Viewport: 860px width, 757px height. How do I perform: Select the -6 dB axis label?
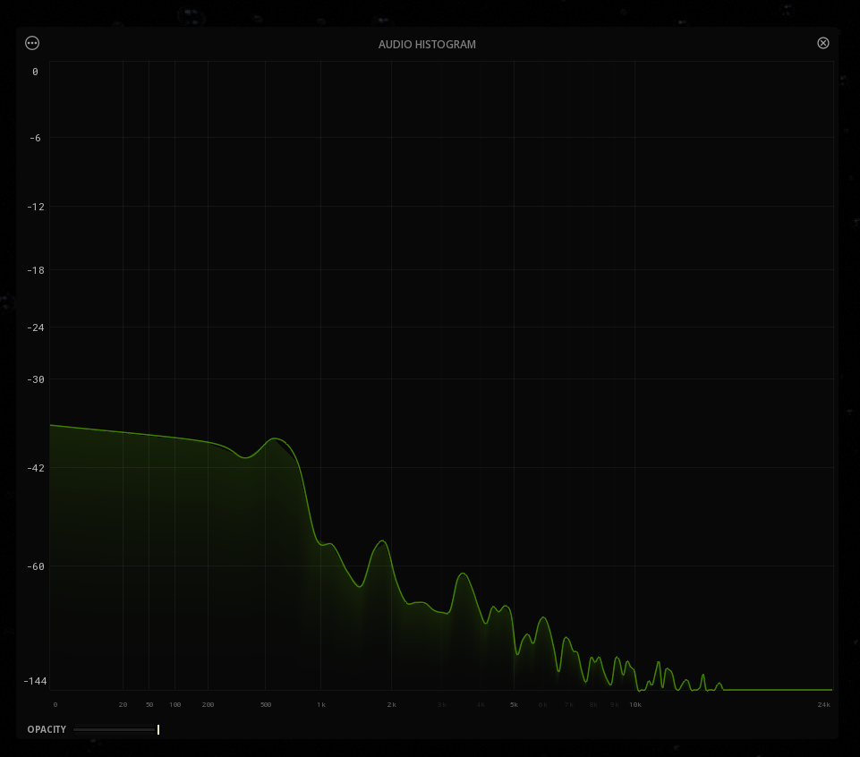pyautogui.click(x=36, y=138)
